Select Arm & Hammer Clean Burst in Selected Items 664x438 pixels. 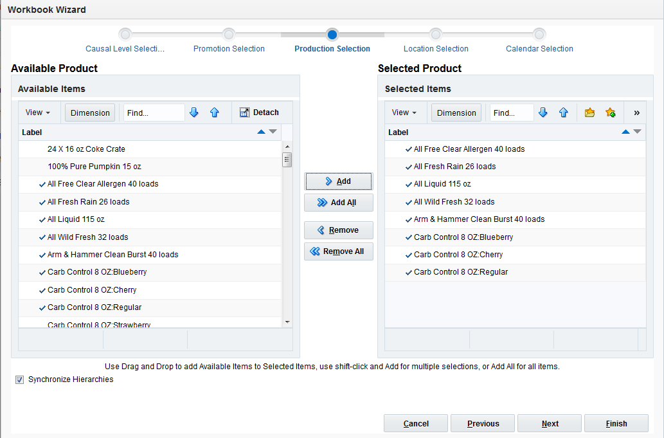pyautogui.click(x=516, y=219)
